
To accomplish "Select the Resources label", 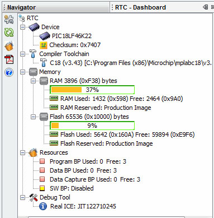I will coord(54,152).
